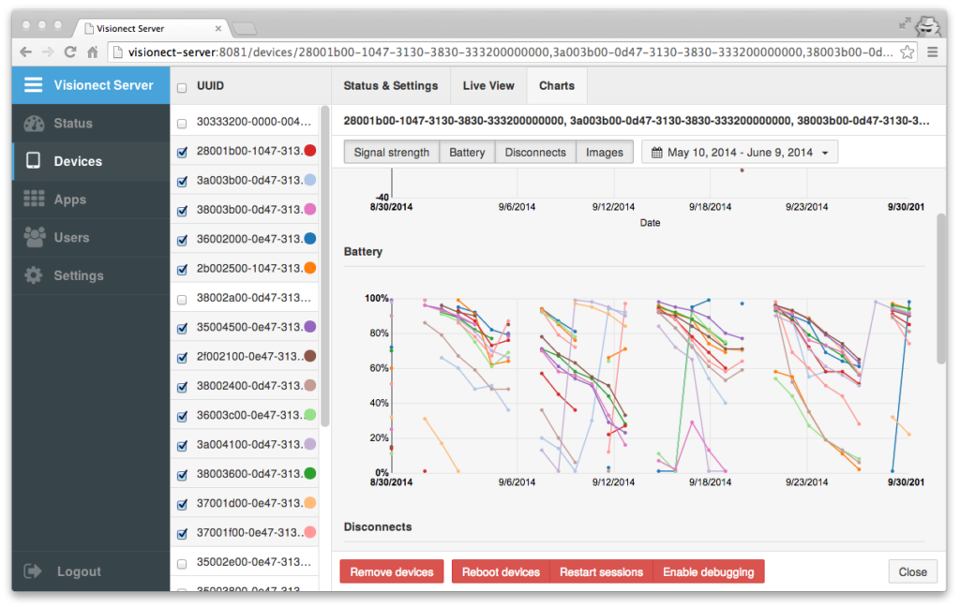Open the Status dashboard icon
Image resolution: width=960 pixels, height=607 pixels.
pyautogui.click(x=35, y=124)
